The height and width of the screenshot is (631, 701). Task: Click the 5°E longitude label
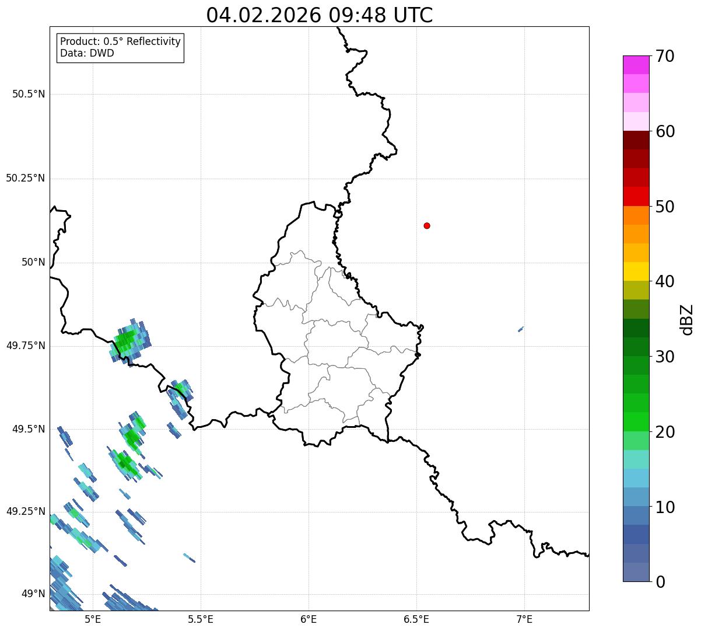[x=93, y=619]
